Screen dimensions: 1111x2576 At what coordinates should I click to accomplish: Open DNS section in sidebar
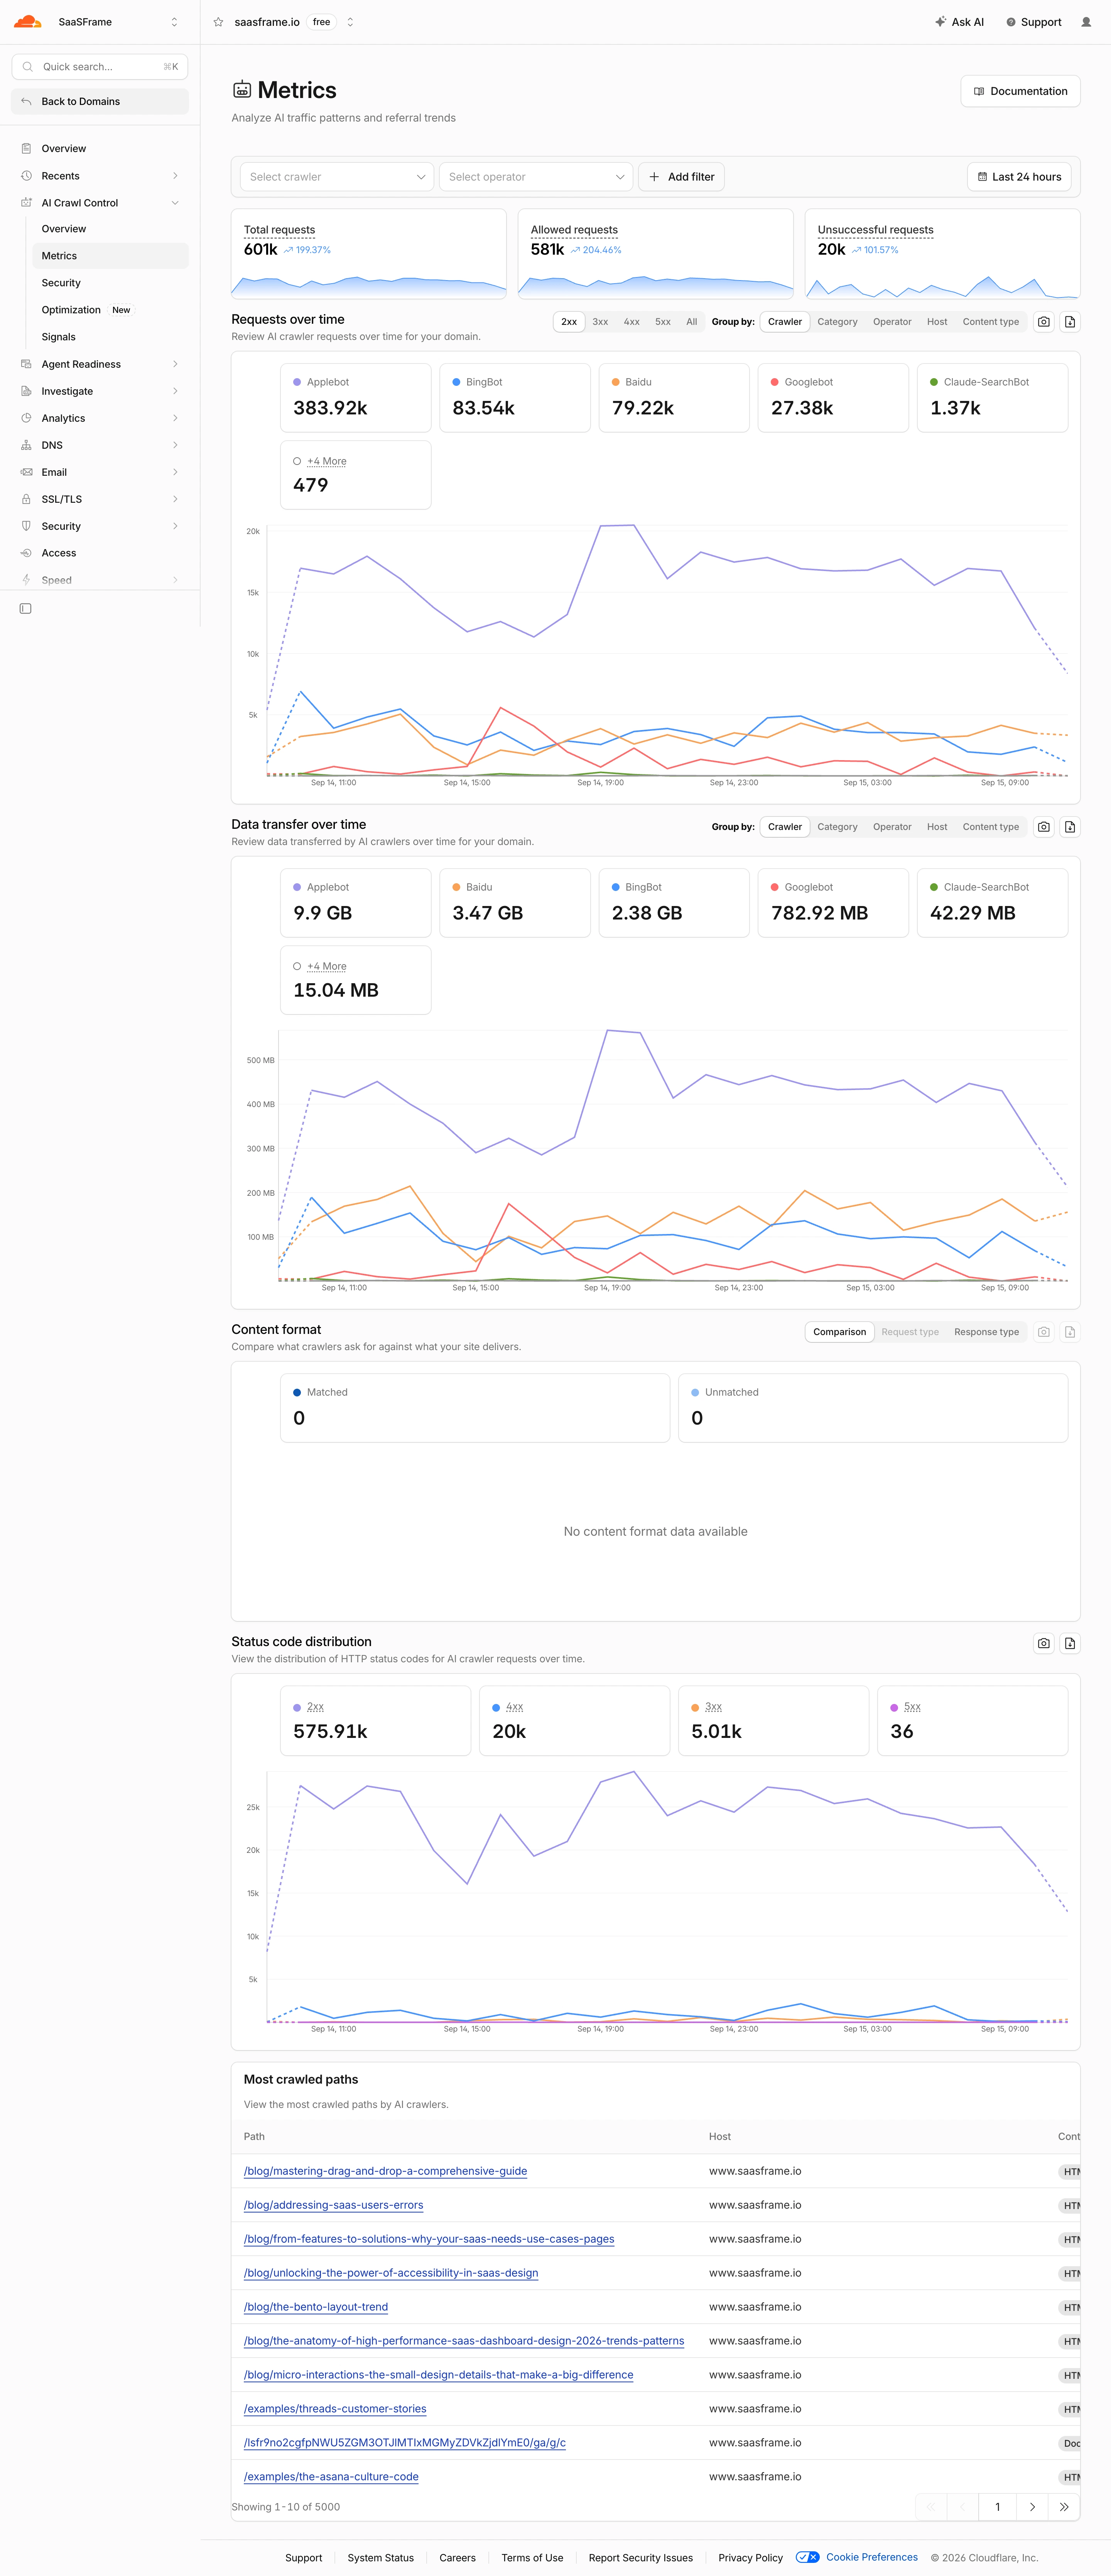99,445
